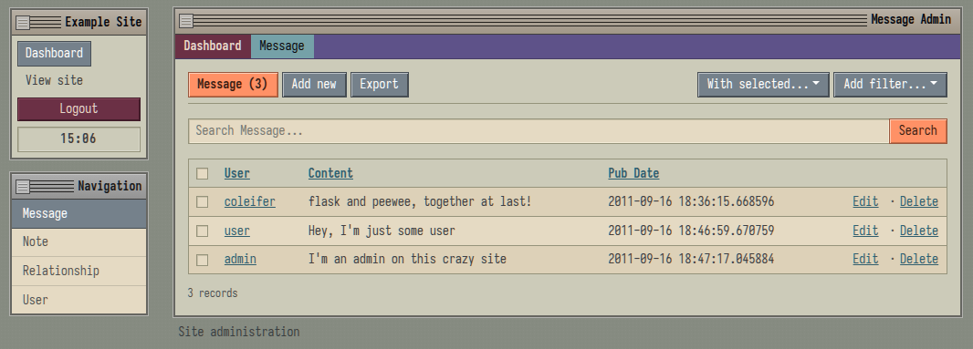Open the user link in second row
This screenshot has width=973, height=349.
pos(237,231)
